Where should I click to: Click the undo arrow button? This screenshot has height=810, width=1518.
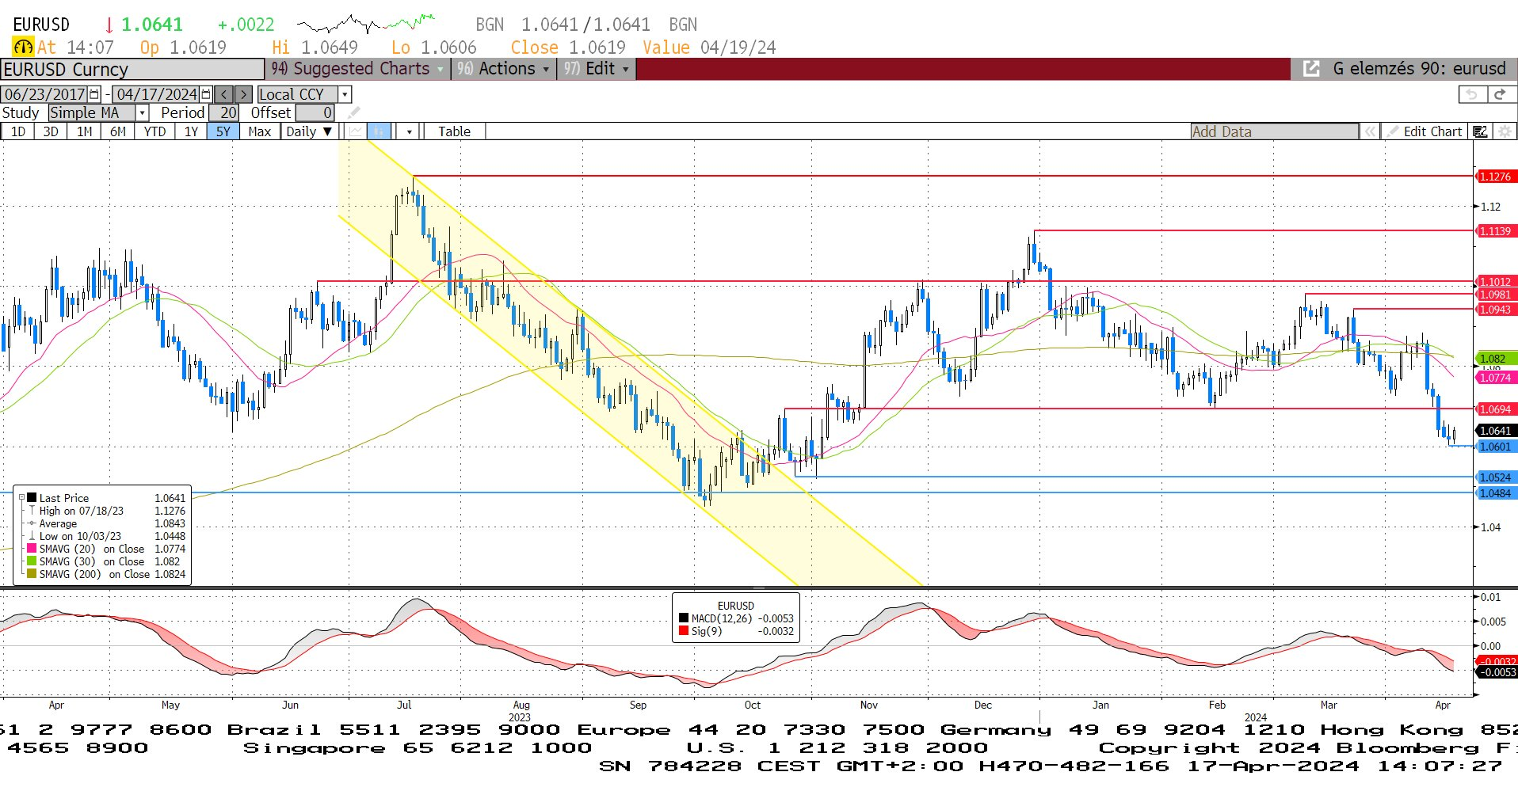[x=1472, y=94]
